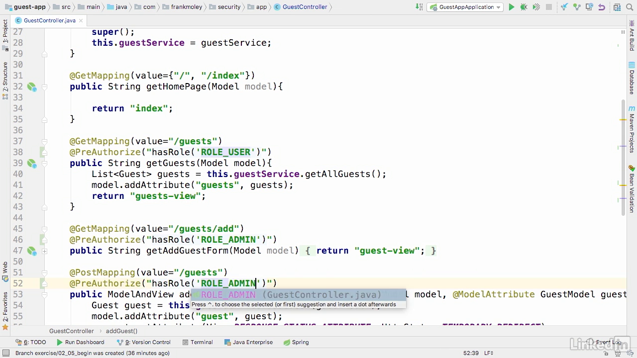Start debugging with the bug icon
This screenshot has width=637, height=358.
[524, 7]
